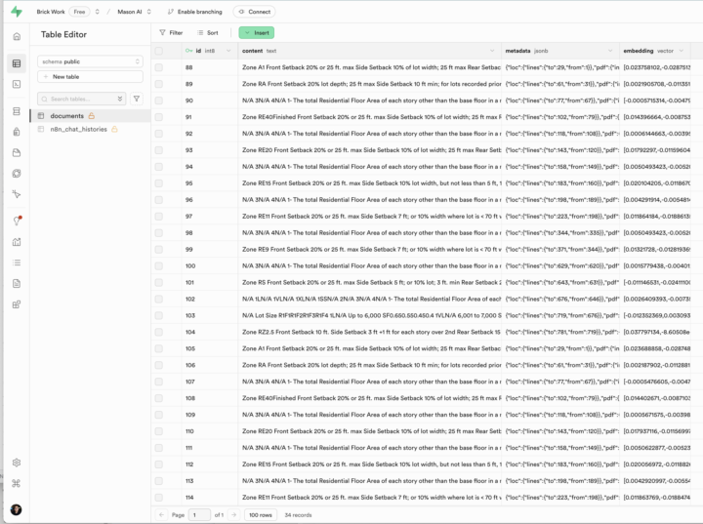
Task: Select checkbox for row id 107
Action: pos(159,382)
